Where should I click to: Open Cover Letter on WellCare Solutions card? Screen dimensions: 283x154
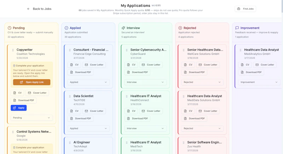pyautogui.click(x=208, y=65)
